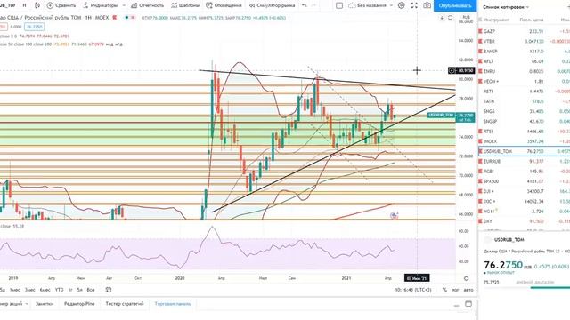Select the NG1! row in watchlist
Screen dimensions: 570x320
coord(525,211)
